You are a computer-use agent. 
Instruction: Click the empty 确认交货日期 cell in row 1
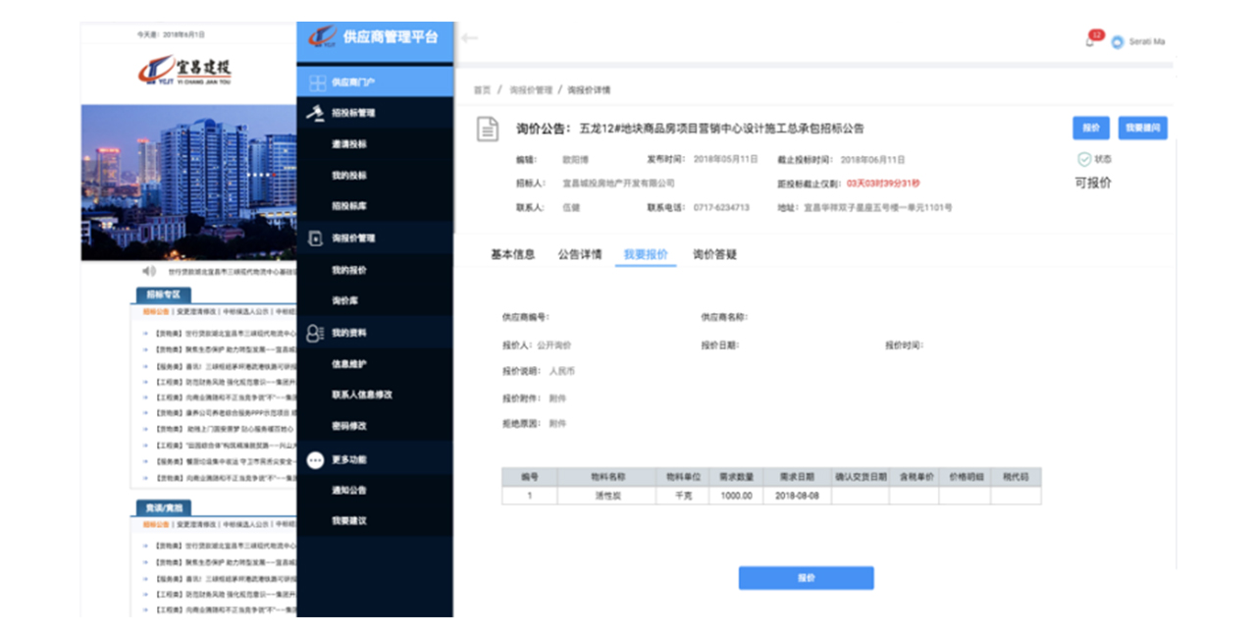tap(861, 496)
